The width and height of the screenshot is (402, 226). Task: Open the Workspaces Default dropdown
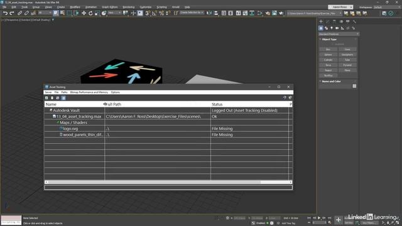point(387,7)
